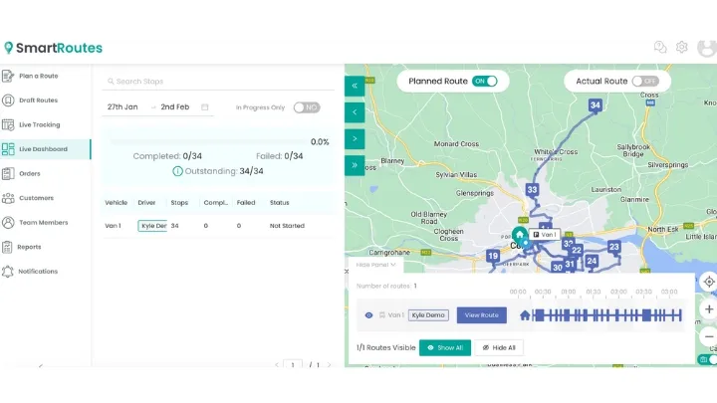Click Kyle Demo tag in route panel

(428, 315)
